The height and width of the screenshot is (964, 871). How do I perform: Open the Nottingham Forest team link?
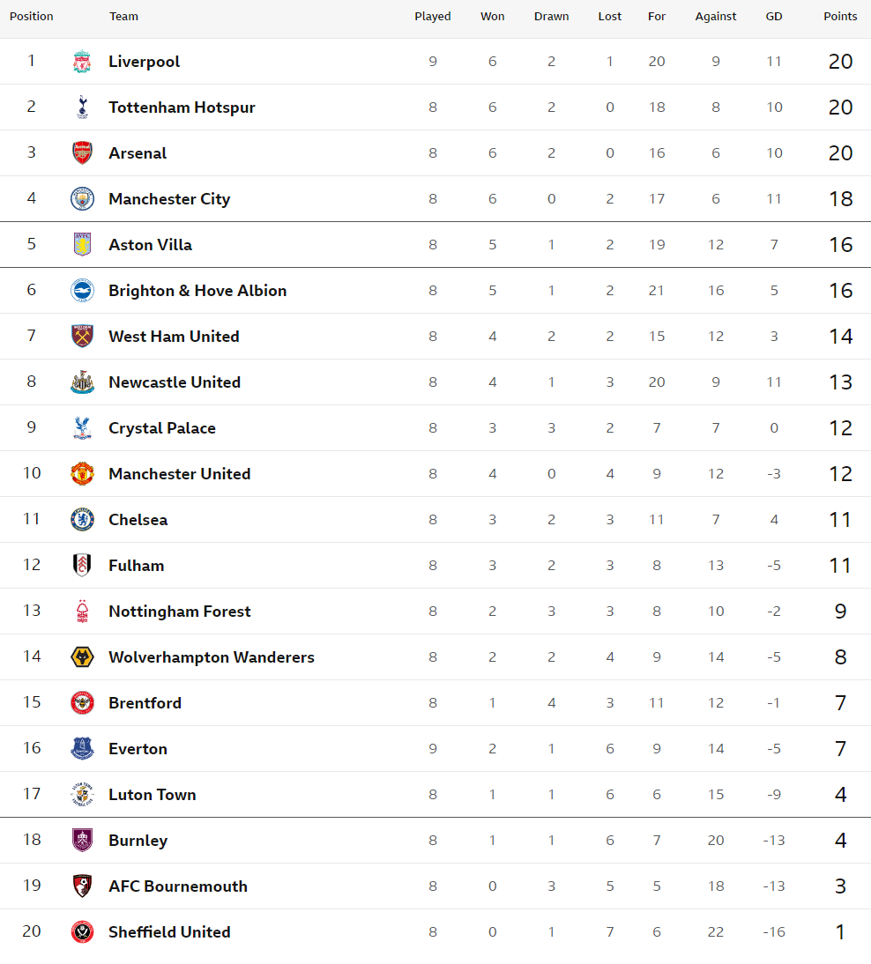tap(180, 612)
